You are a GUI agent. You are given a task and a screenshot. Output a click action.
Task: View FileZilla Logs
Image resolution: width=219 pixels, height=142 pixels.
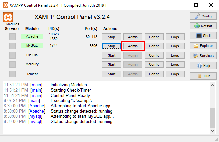coord(175,55)
